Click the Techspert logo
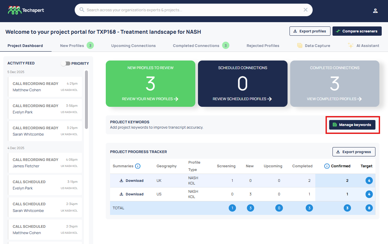This screenshot has height=244, width=388. (26, 10)
